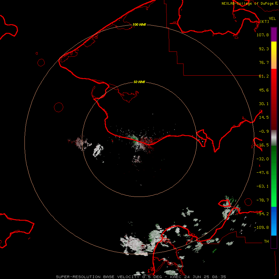Select the 14.5 scale value

tap(264, 117)
